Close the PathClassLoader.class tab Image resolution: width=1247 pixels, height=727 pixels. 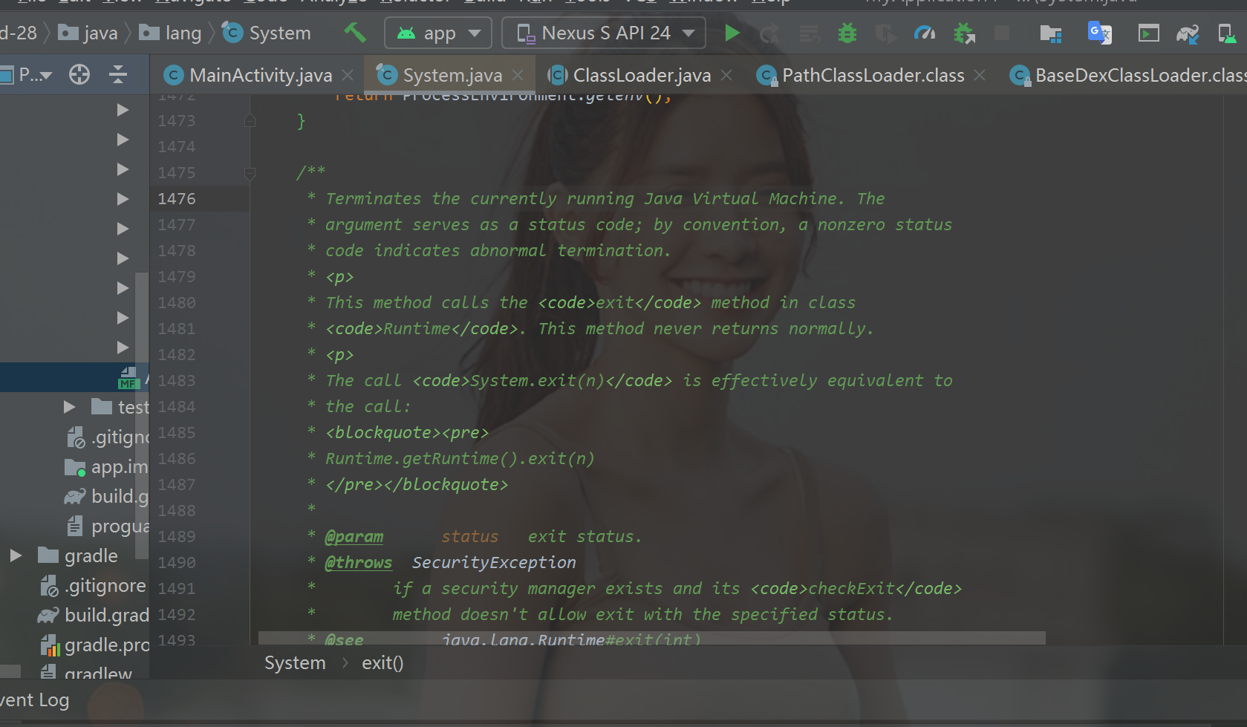[980, 75]
